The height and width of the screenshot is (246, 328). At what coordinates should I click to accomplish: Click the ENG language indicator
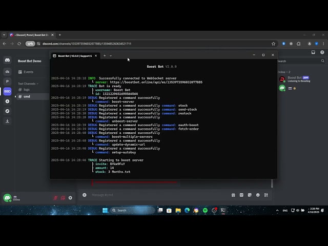tap(285, 211)
